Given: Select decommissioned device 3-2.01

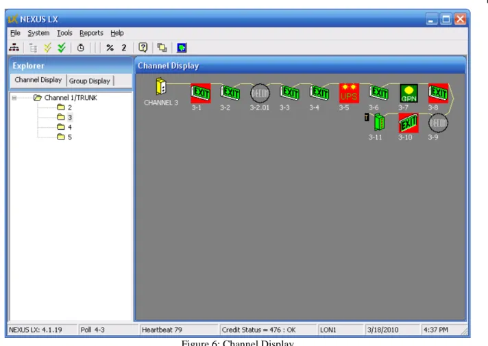Looking at the screenshot, I should (x=260, y=93).
